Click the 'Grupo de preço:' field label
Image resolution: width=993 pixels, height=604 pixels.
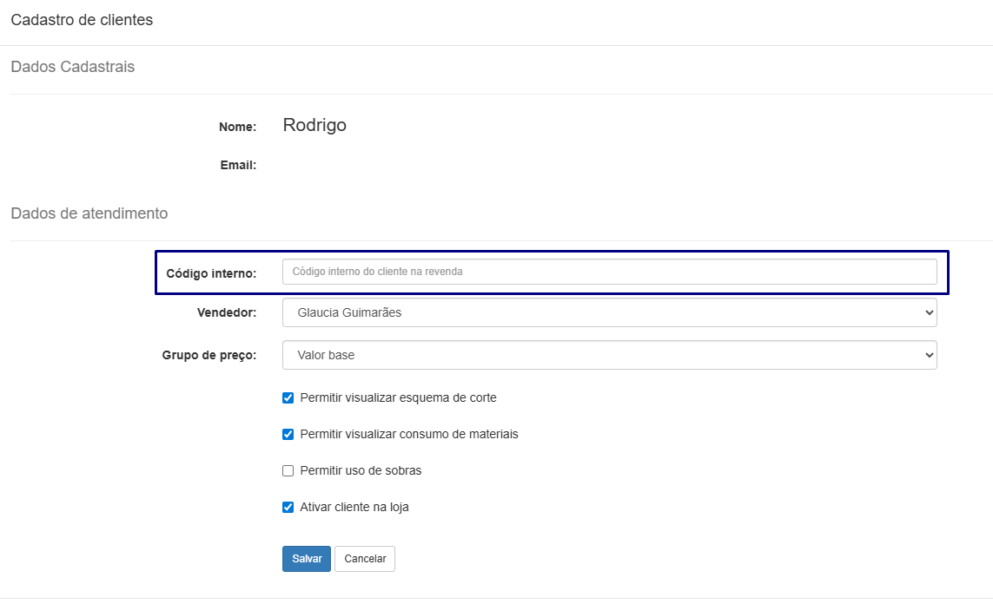pyautogui.click(x=209, y=355)
